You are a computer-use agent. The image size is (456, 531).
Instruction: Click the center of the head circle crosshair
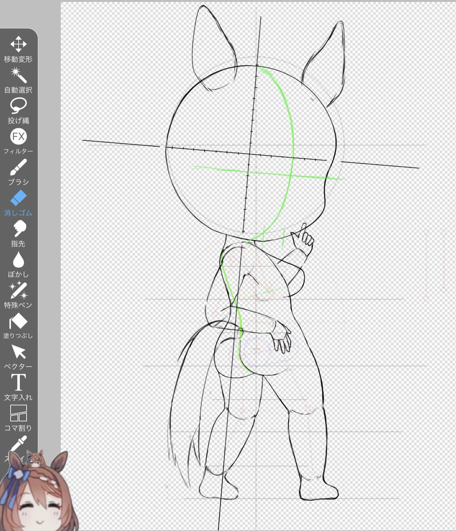[x=249, y=154]
